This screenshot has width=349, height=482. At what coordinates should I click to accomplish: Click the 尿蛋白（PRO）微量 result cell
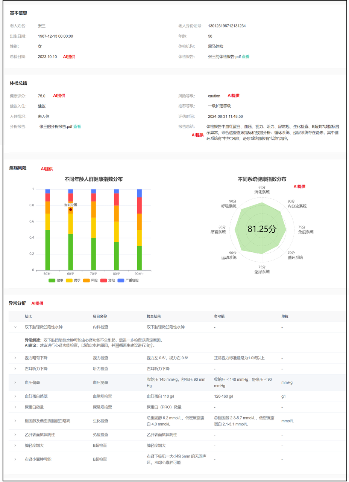(x=164, y=407)
